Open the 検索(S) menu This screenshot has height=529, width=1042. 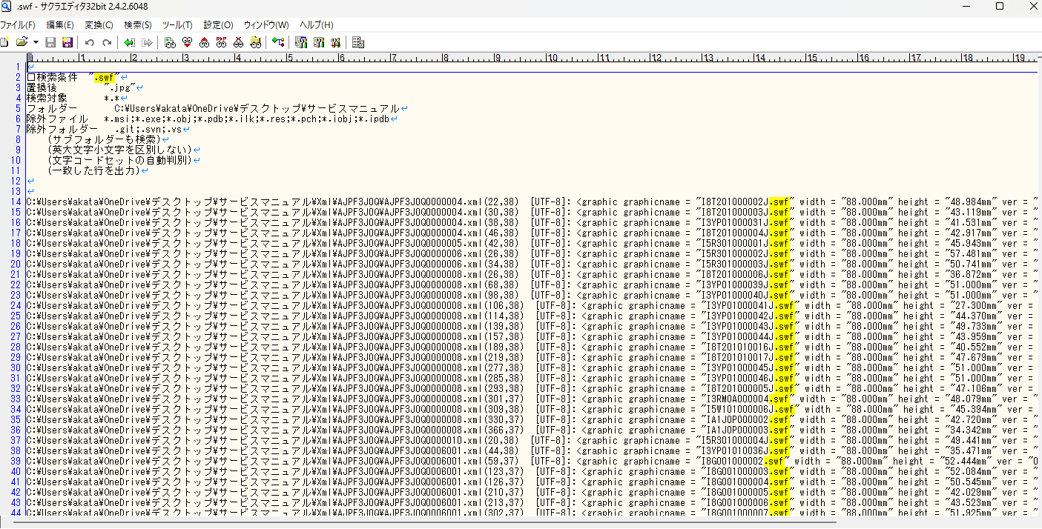click(x=138, y=25)
